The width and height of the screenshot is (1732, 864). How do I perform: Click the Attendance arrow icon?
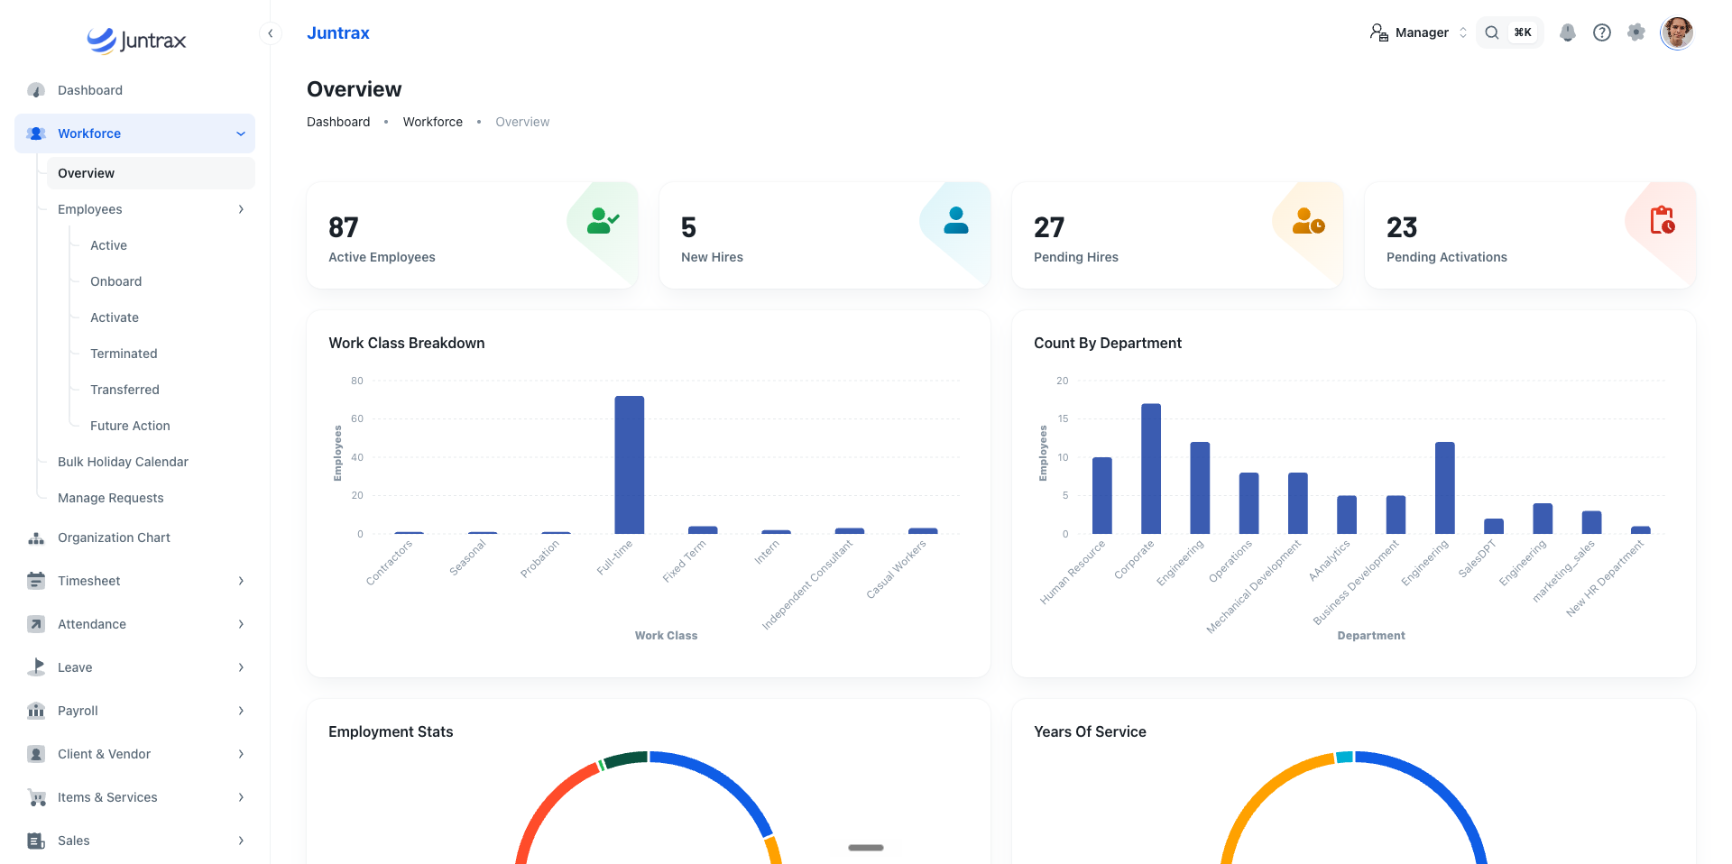point(36,624)
